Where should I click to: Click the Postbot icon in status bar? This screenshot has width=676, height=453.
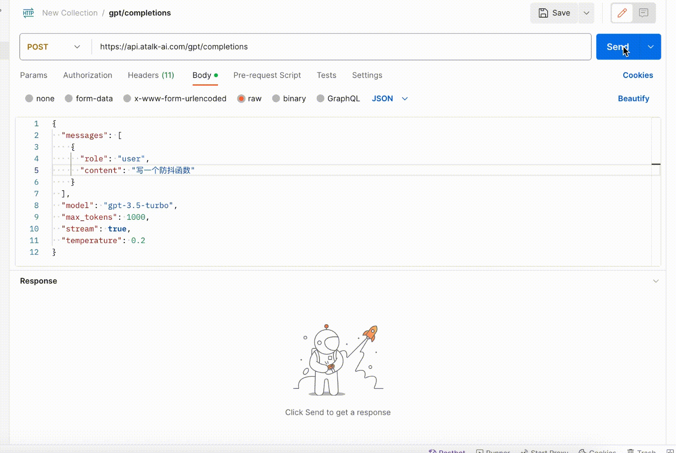point(433,451)
